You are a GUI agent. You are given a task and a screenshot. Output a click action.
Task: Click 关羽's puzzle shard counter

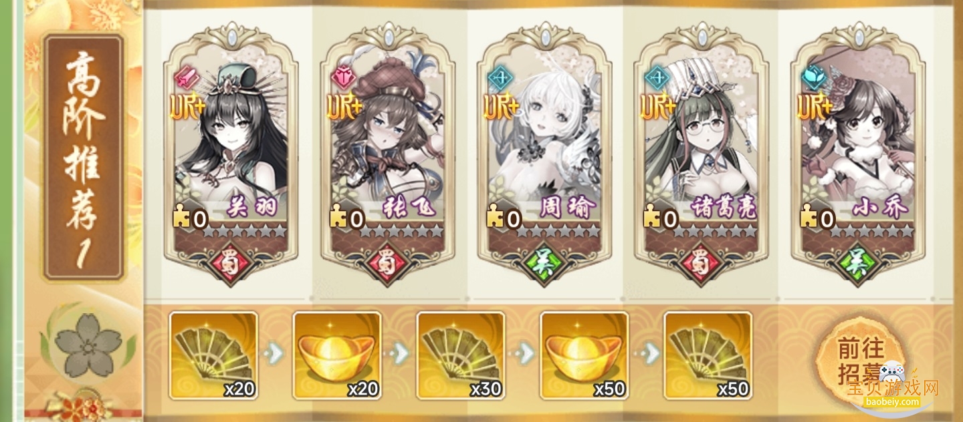[191, 218]
